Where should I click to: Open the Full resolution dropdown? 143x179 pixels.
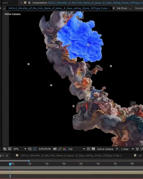(77, 149)
